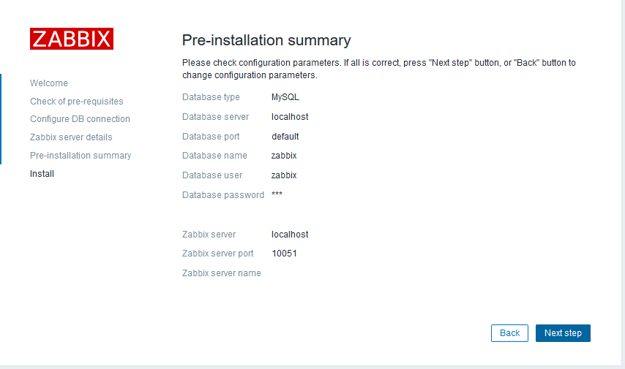Click the Zabbix server name label
Viewport: 625px width, 369px height.
[221, 273]
